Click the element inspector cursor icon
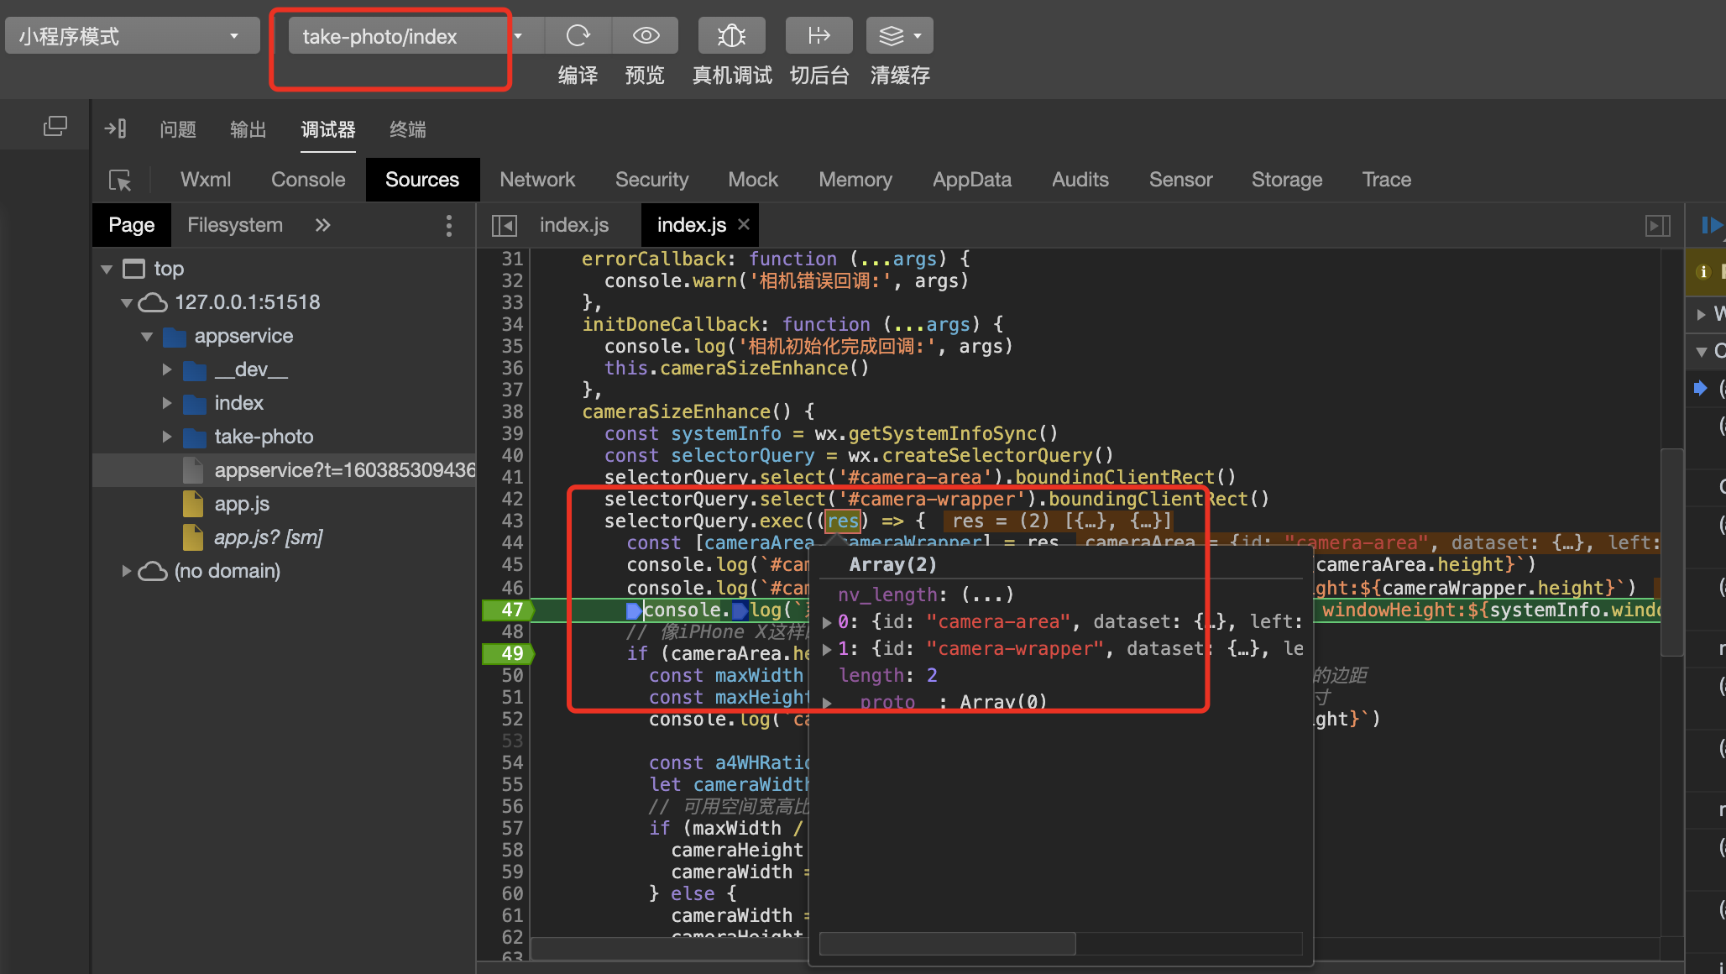The width and height of the screenshot is (1726, 974). point(120,180)
